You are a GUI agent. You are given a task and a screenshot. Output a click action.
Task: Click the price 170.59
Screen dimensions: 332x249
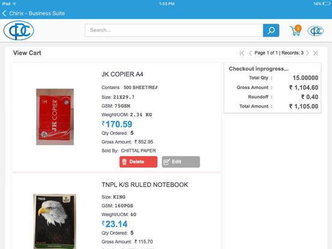(x=117, y=124)
